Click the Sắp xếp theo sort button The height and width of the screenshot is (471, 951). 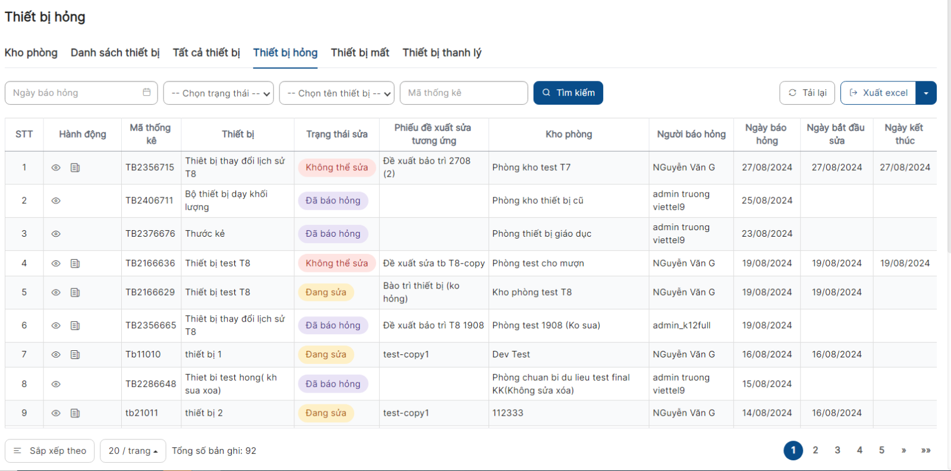pyautogui.click(x=50, y=451)
